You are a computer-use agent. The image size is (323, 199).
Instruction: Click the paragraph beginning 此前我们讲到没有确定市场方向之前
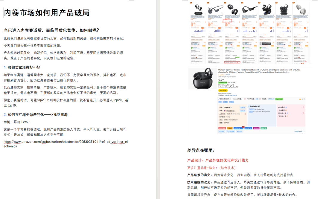coord(65,38)
